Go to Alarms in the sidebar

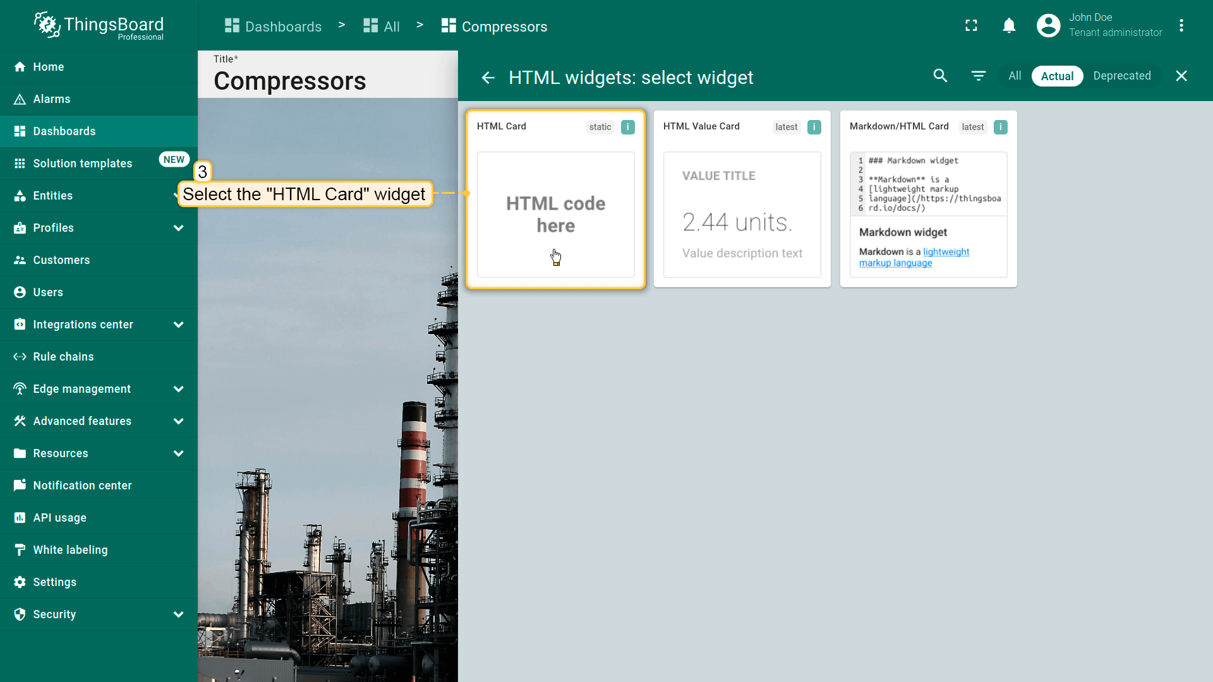[x=52, y=99]
